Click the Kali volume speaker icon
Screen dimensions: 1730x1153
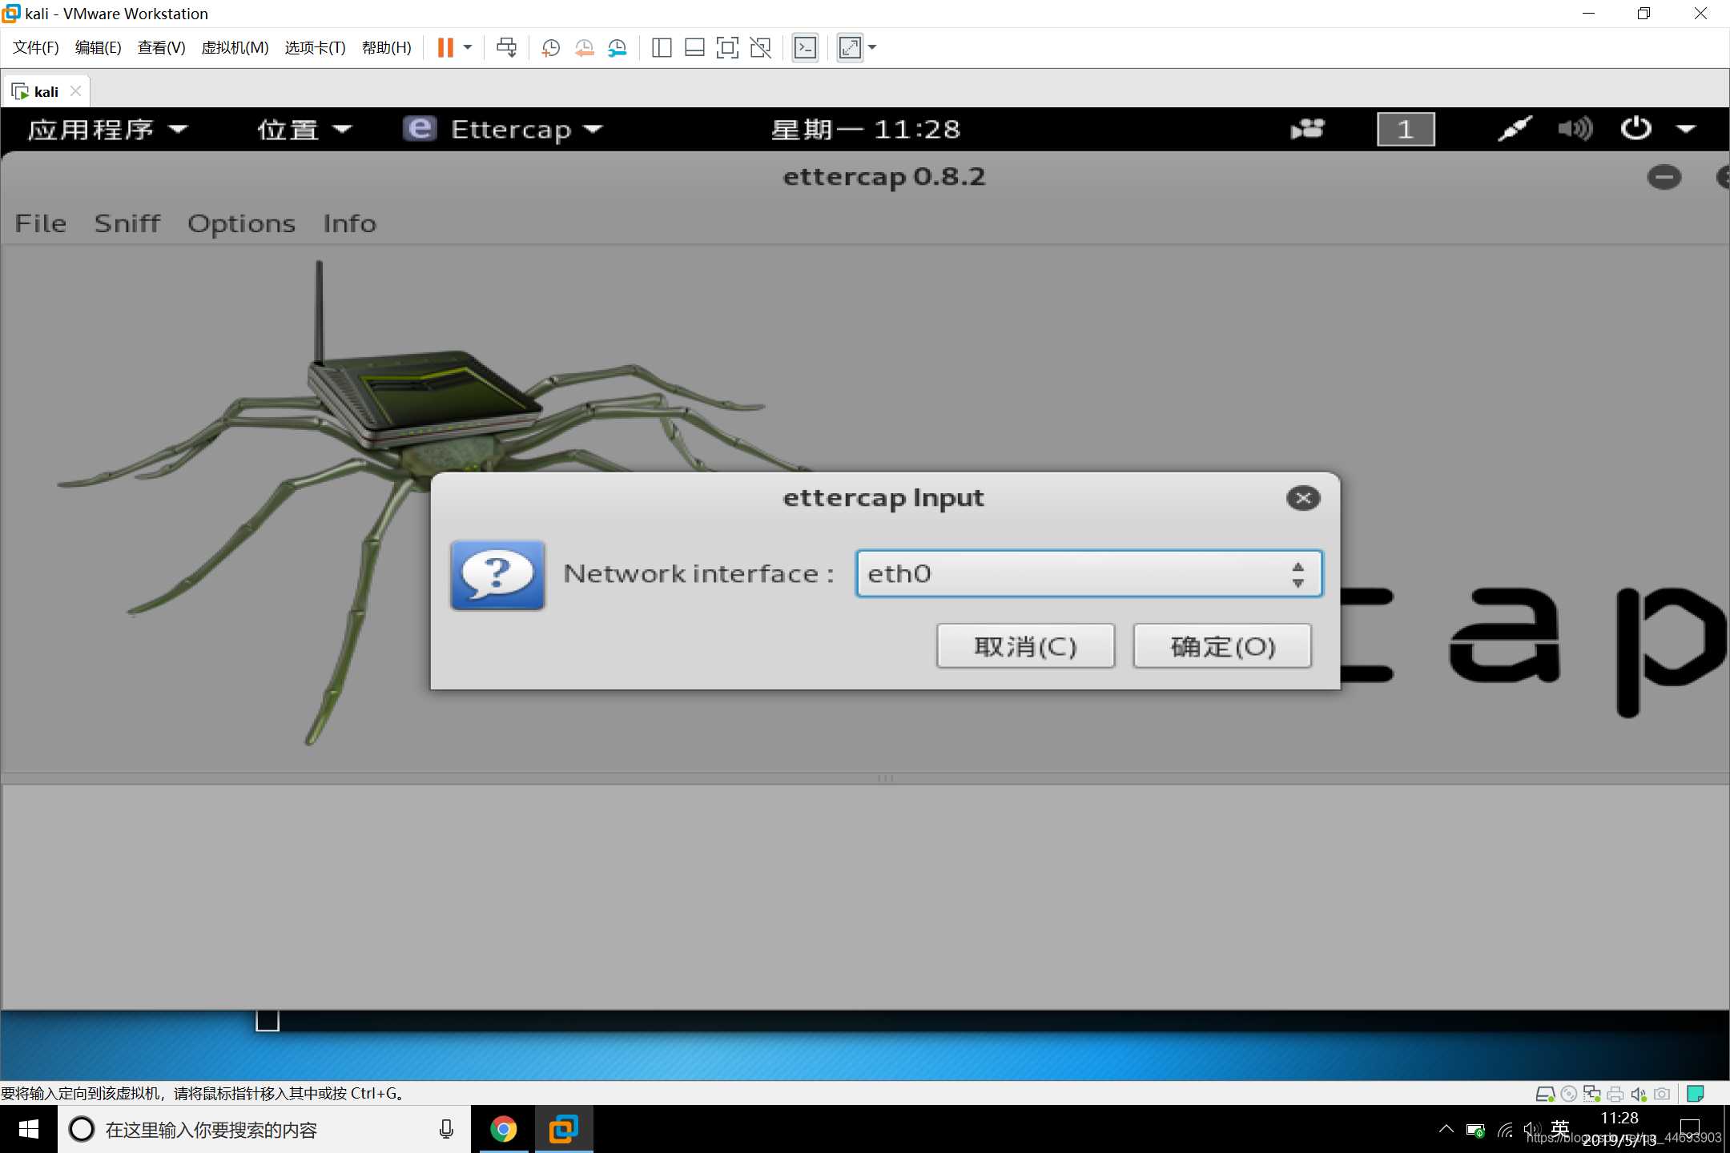point(1575,129)
